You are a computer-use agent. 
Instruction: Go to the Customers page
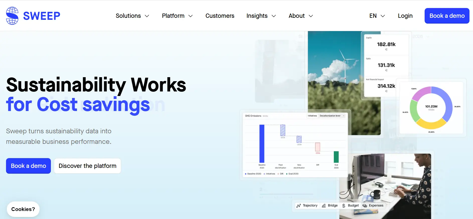[220, 16]
